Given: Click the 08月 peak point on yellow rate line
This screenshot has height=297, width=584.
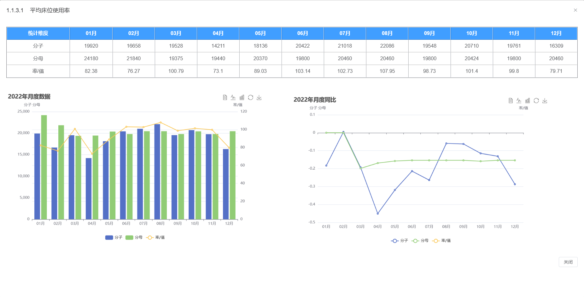Looking at the screenshot, I should 161,122.
